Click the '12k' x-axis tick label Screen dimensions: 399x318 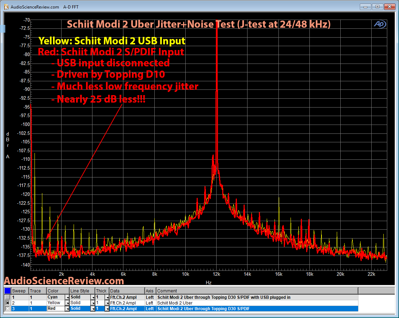217,274
